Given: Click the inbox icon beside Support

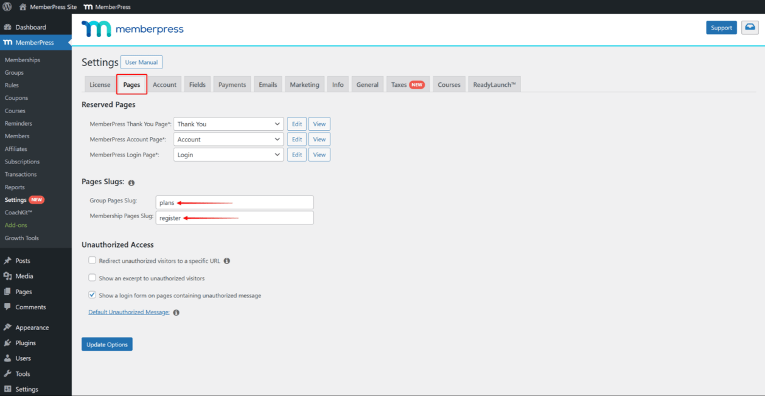Looking at the screenshot, I should [750, 28].
